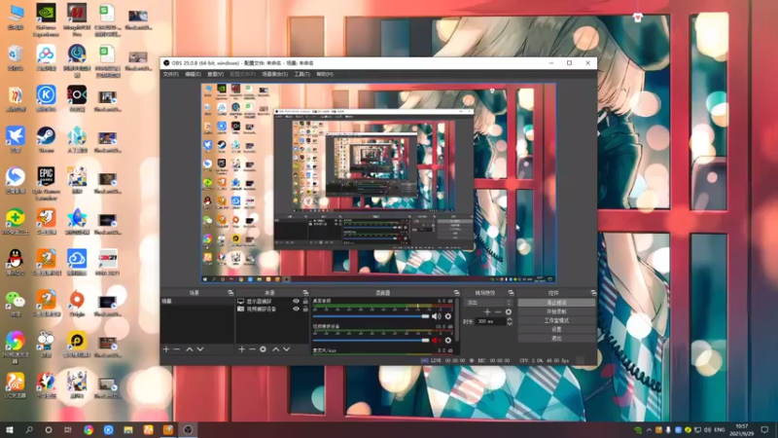This screenshot has width=778, height=438.
Task: Open transition properties gear icon
Action: (x=508, y=311)
